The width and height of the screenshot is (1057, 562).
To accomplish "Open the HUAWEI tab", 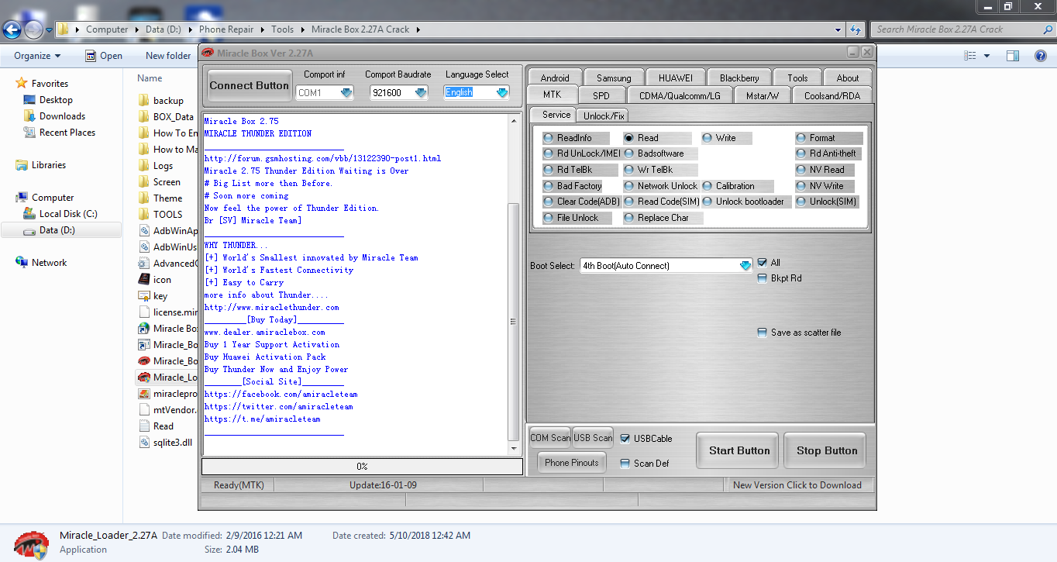I will click(x=676, y=78).
